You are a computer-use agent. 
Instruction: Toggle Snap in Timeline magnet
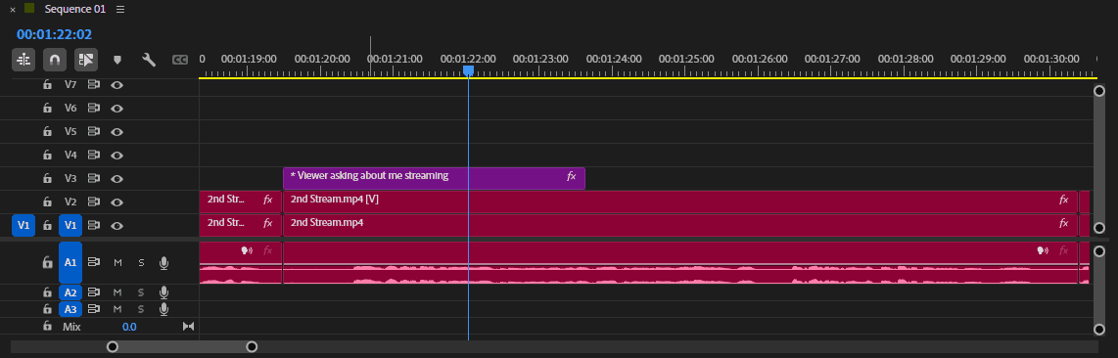pyautogui.click(x=55, y=60)
